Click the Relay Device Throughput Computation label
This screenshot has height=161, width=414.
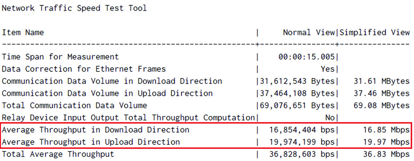(128, 118)
